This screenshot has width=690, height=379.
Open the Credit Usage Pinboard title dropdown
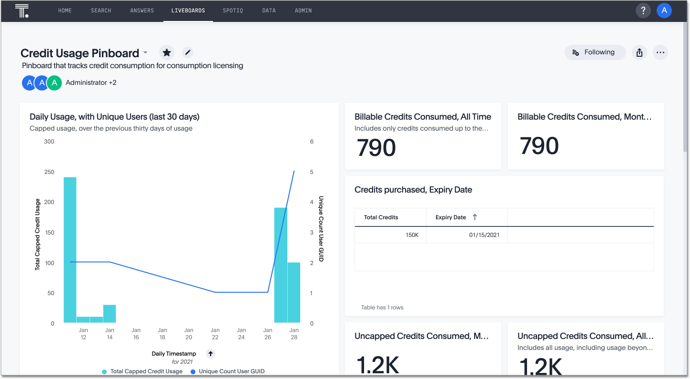click(145, 53)
